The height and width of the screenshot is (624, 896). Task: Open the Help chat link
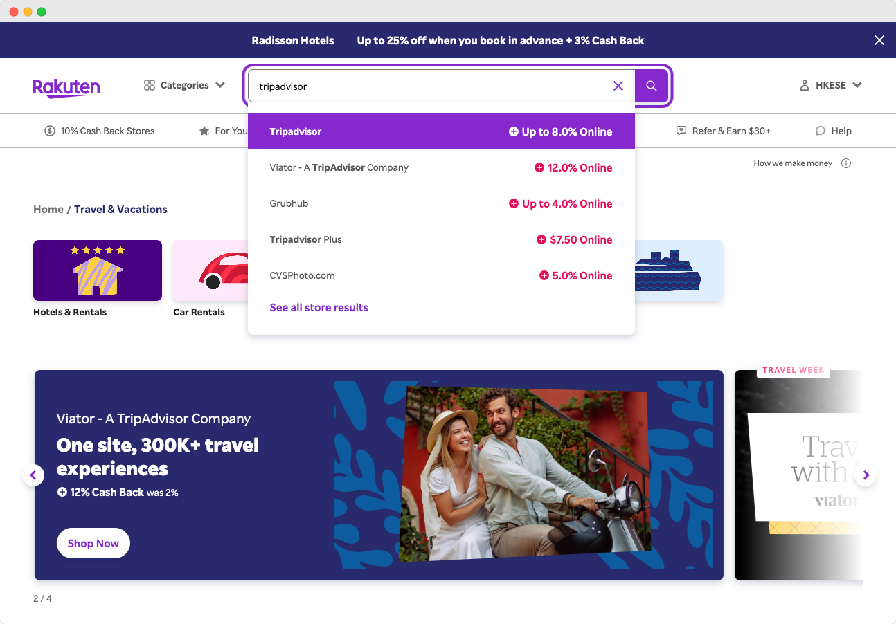[x=833, y=131]
